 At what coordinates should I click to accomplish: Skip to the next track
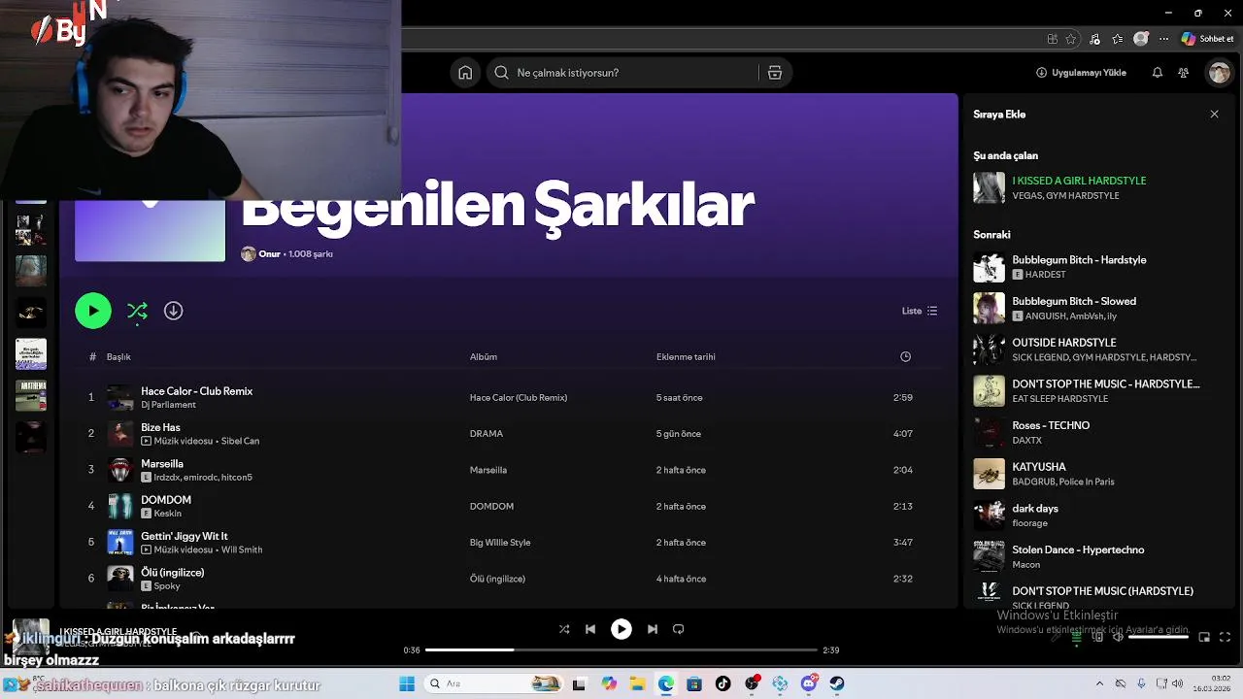653,629
